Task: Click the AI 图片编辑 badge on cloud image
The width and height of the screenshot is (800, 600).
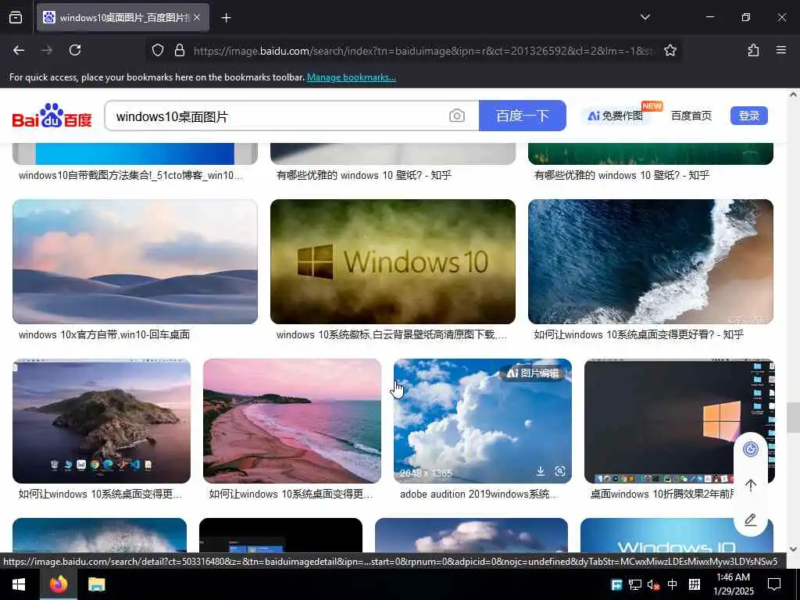Action: click(x=533, y=373)
